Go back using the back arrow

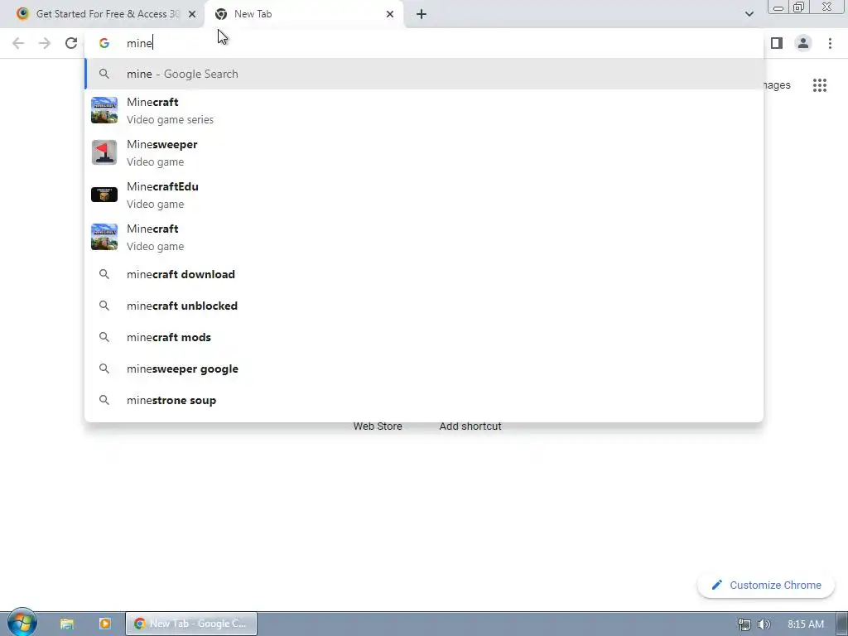(x=18, y=43)
